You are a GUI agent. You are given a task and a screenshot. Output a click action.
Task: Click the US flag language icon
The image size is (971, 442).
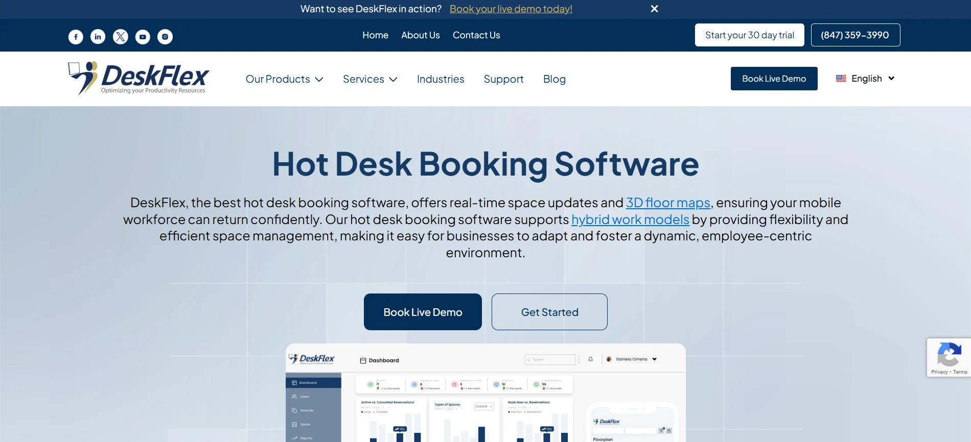pos(841,78)
